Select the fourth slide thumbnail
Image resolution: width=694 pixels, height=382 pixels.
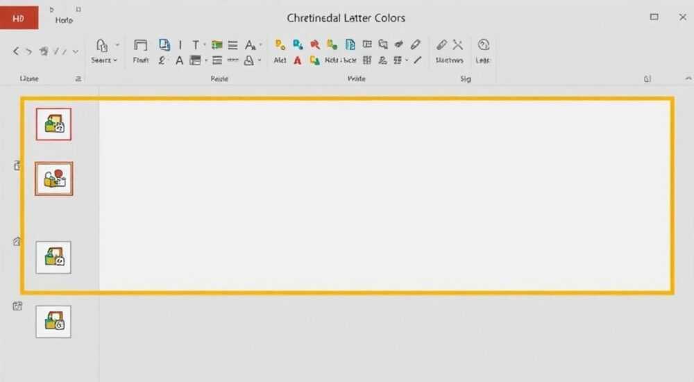point(53,322)
